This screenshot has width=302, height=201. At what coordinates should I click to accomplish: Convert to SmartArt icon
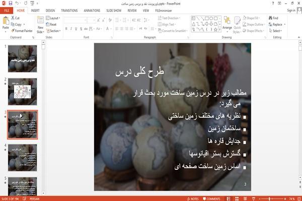point(160,31)
